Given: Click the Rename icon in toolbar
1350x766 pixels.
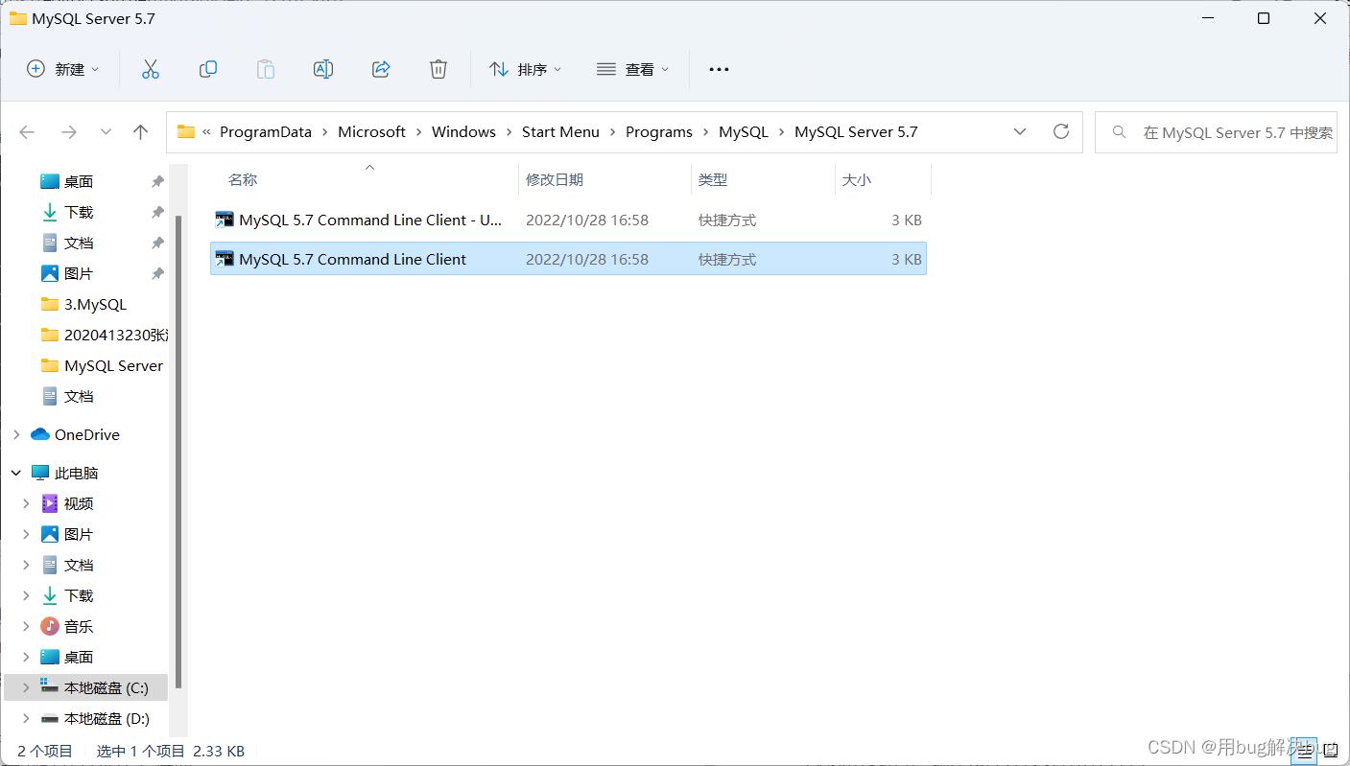Looking at the screenshot, I should [323, 69].
